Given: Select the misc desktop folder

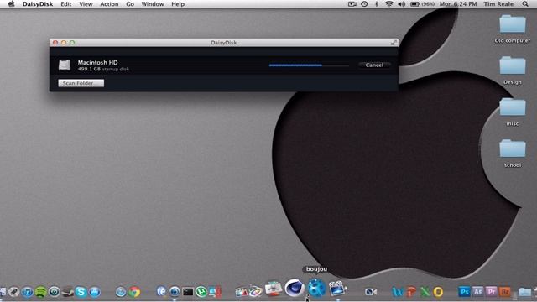Looking at the screenshot, I should [x=513, y=107].
